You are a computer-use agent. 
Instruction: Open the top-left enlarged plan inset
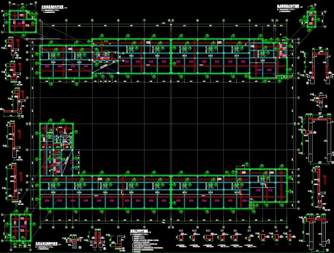pos(22,22)
